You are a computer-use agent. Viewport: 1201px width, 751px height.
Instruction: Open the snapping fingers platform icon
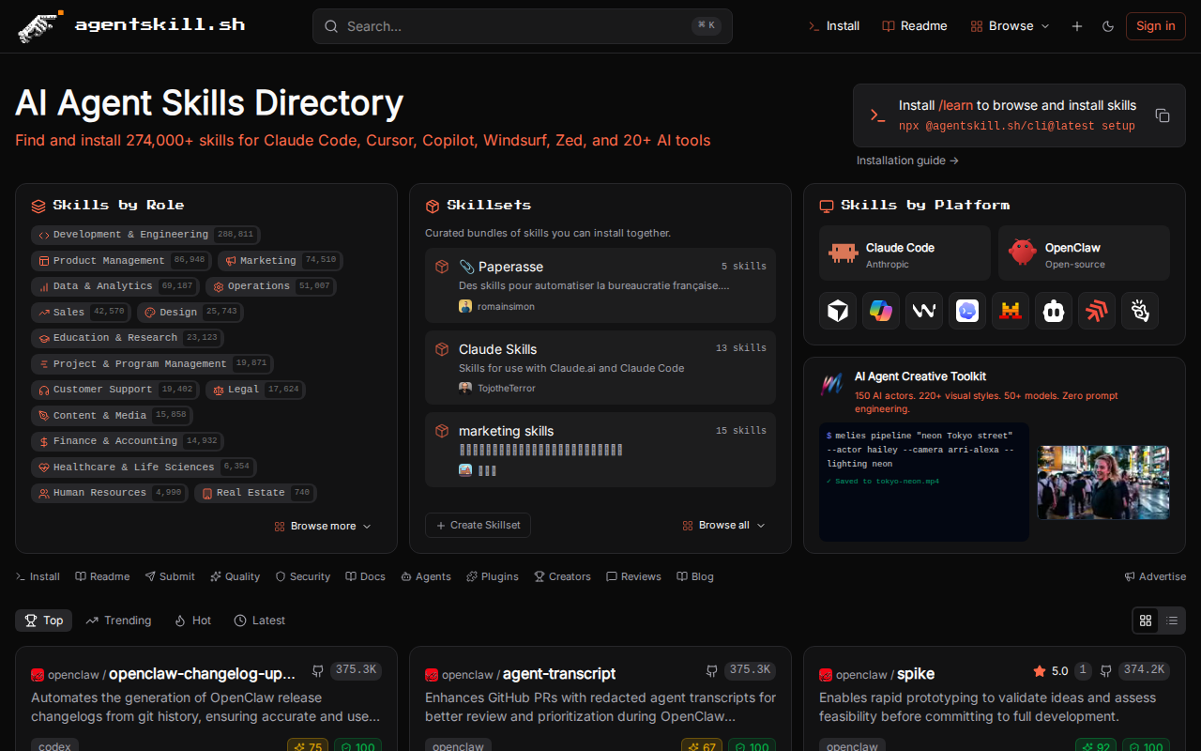(x=1139, y=311)
